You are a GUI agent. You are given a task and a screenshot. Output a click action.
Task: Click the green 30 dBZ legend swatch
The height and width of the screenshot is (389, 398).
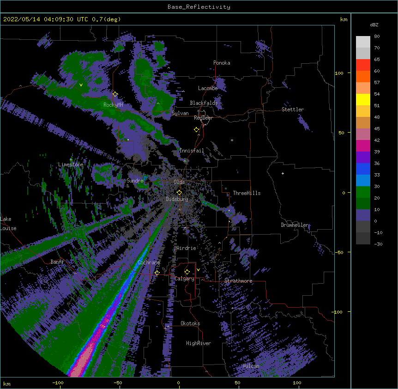coord(363,192)
